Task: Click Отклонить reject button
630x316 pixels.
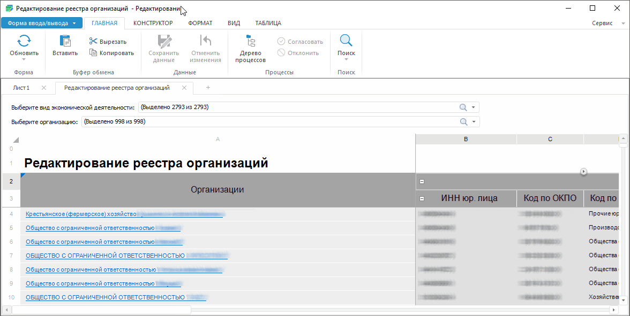Action: click(x=298, y=52)
